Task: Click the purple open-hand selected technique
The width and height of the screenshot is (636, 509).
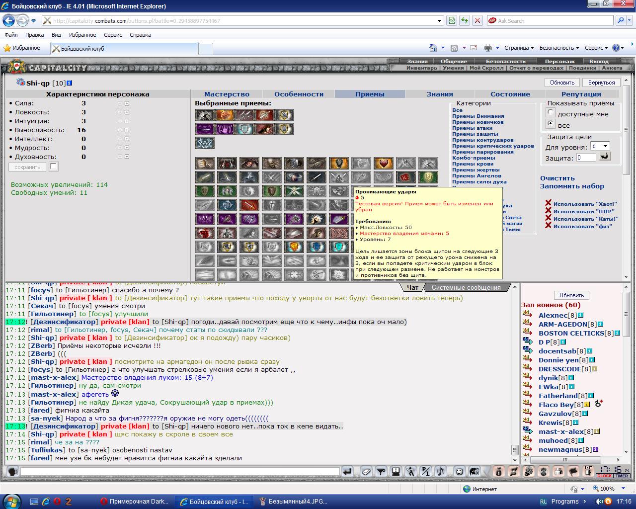Action: tap(225, 129)
